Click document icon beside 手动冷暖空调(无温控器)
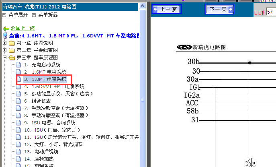Viewport: 276px width, 167px height. tap(18, 108)
